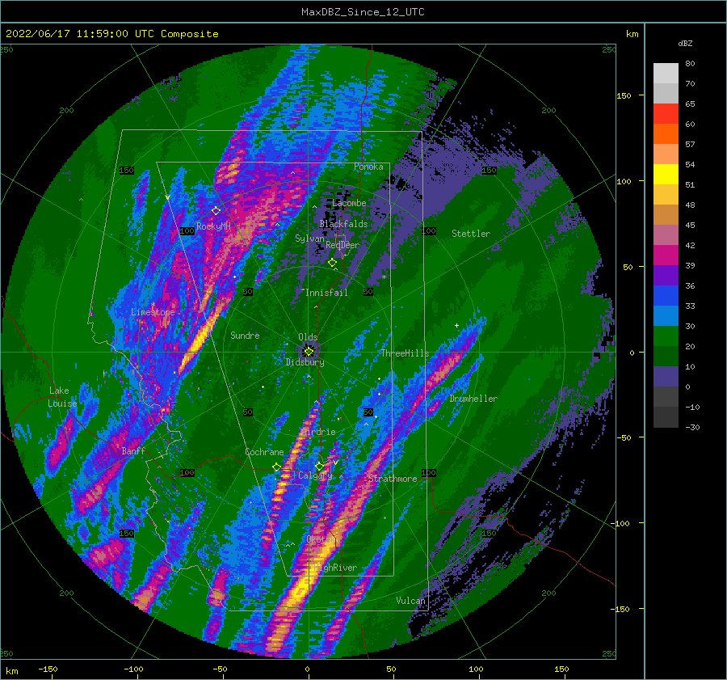This screenshot has width=727, height=680.
Task: Click the MaxDBZ_Since_12_UTC title
Action: point(363,12)
